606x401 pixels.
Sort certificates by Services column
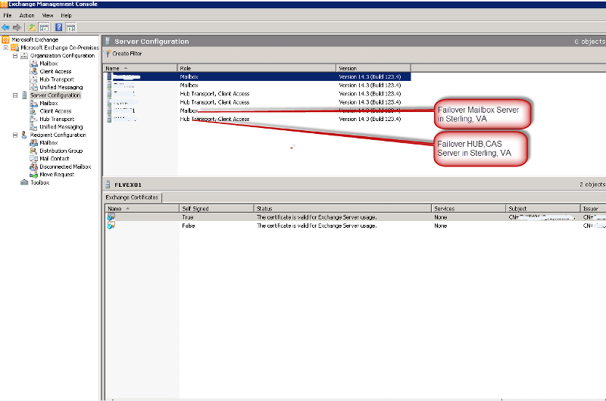tap(468, 208)
